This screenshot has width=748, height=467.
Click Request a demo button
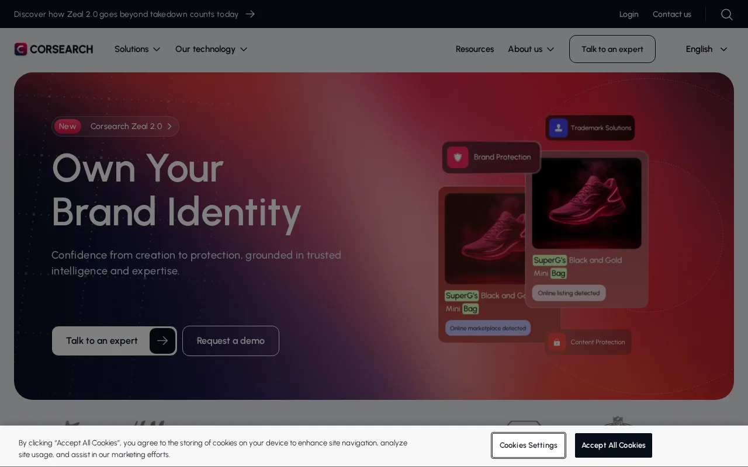231,341
